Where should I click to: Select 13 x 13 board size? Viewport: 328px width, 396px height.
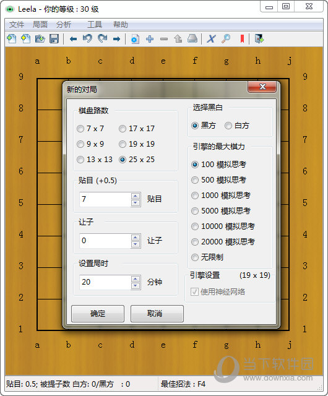[95, 160]
